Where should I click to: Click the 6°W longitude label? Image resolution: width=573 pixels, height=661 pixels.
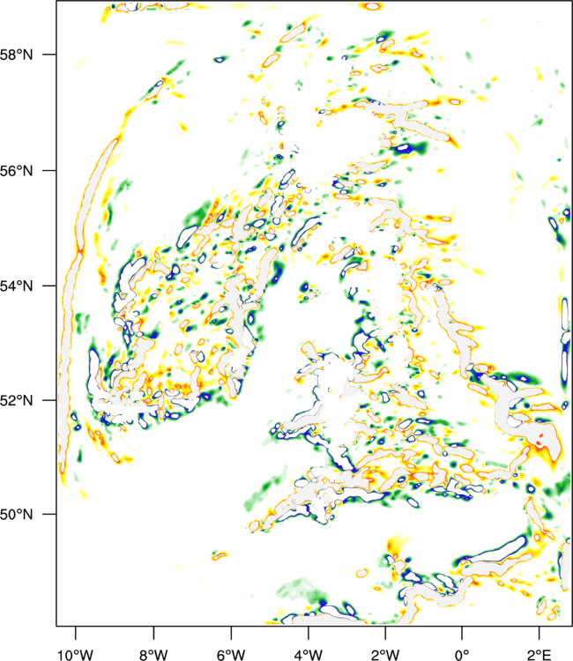(x=231, y=654)
